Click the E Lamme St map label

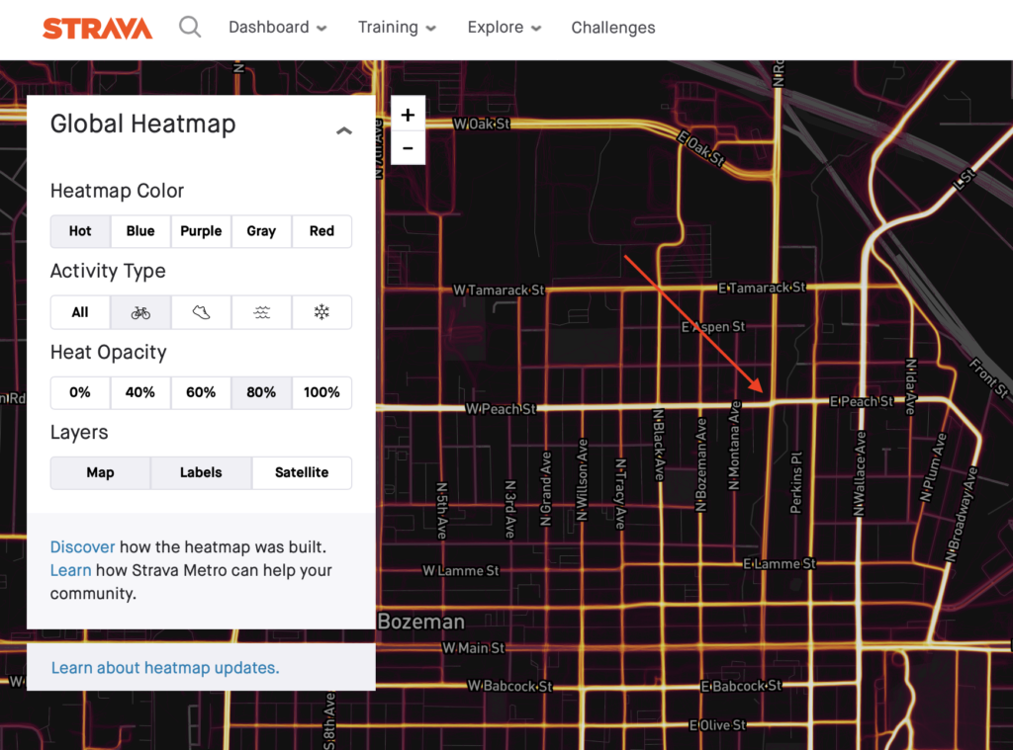click(x=780, y=564)
